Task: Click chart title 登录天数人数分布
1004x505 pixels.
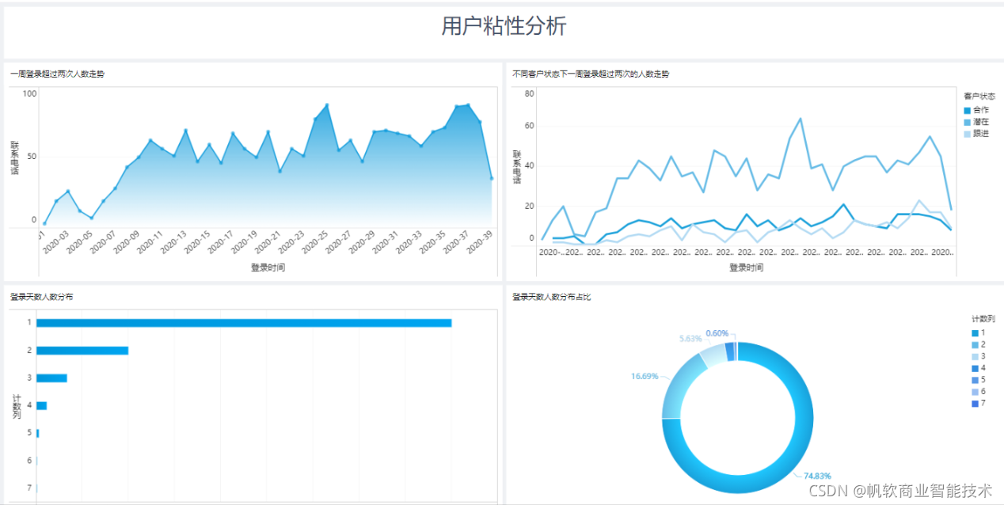Action: [42, 297]
